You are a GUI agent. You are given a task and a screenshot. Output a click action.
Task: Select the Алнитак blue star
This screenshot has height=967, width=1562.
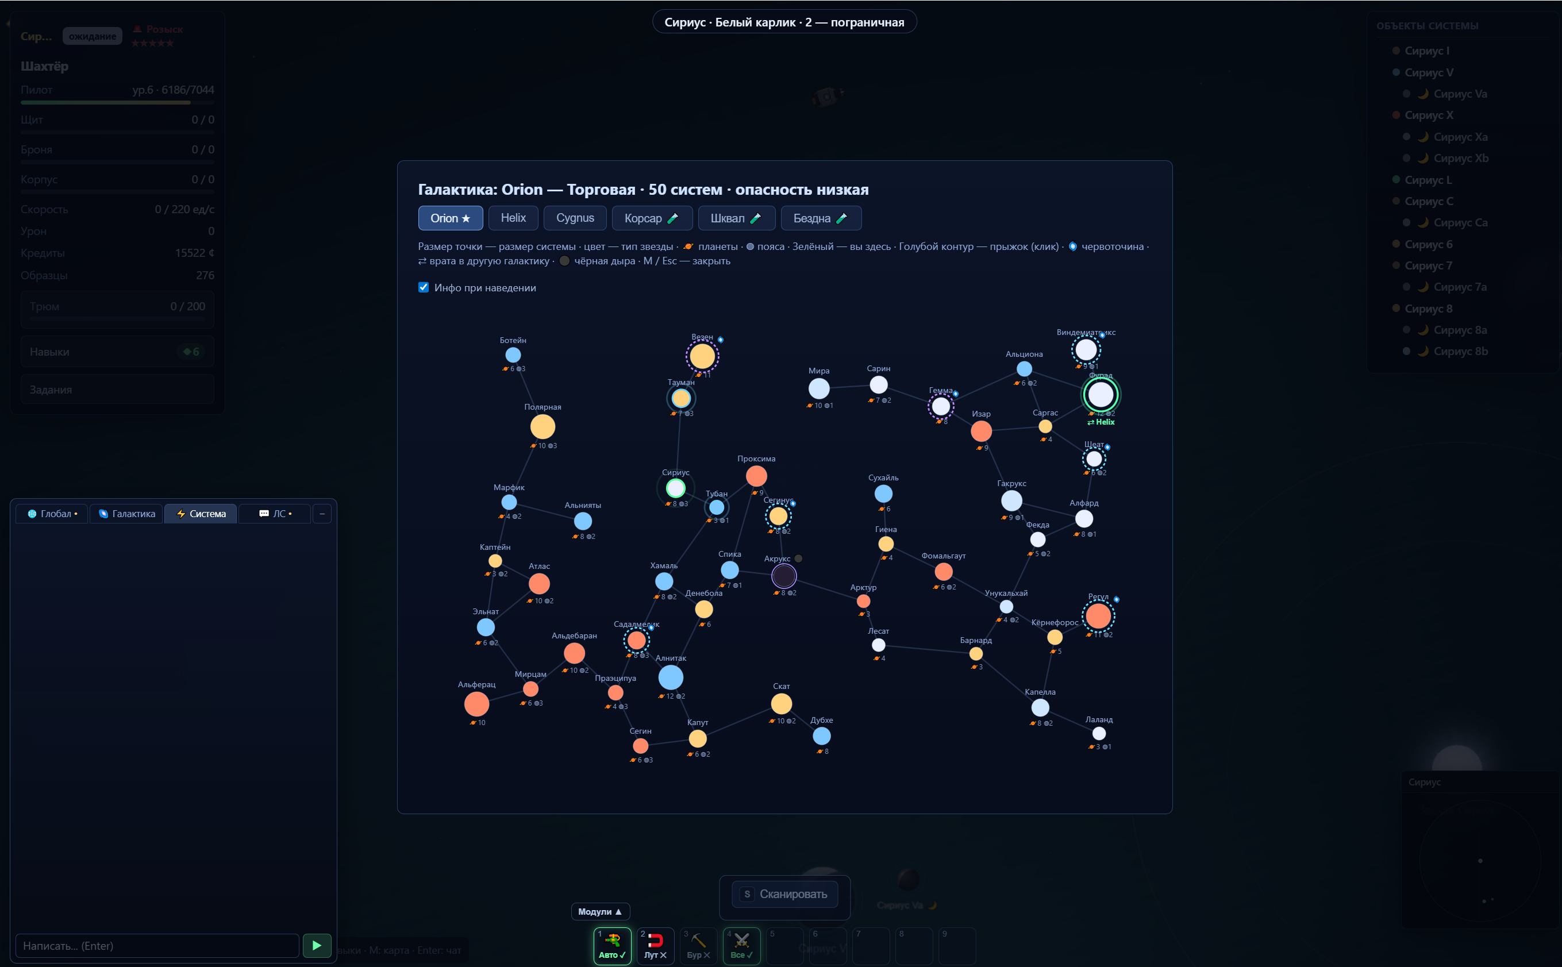[x=670, y=677]
